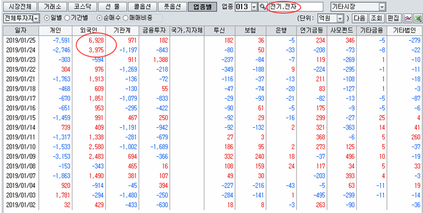423x213 pixels.
Task: Export data with the Excel icon
Action: [x=417, y=18]
